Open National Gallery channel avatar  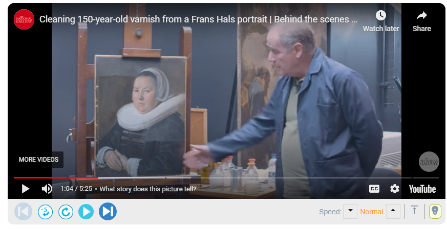pyautogui.click(x=24, y=19)
